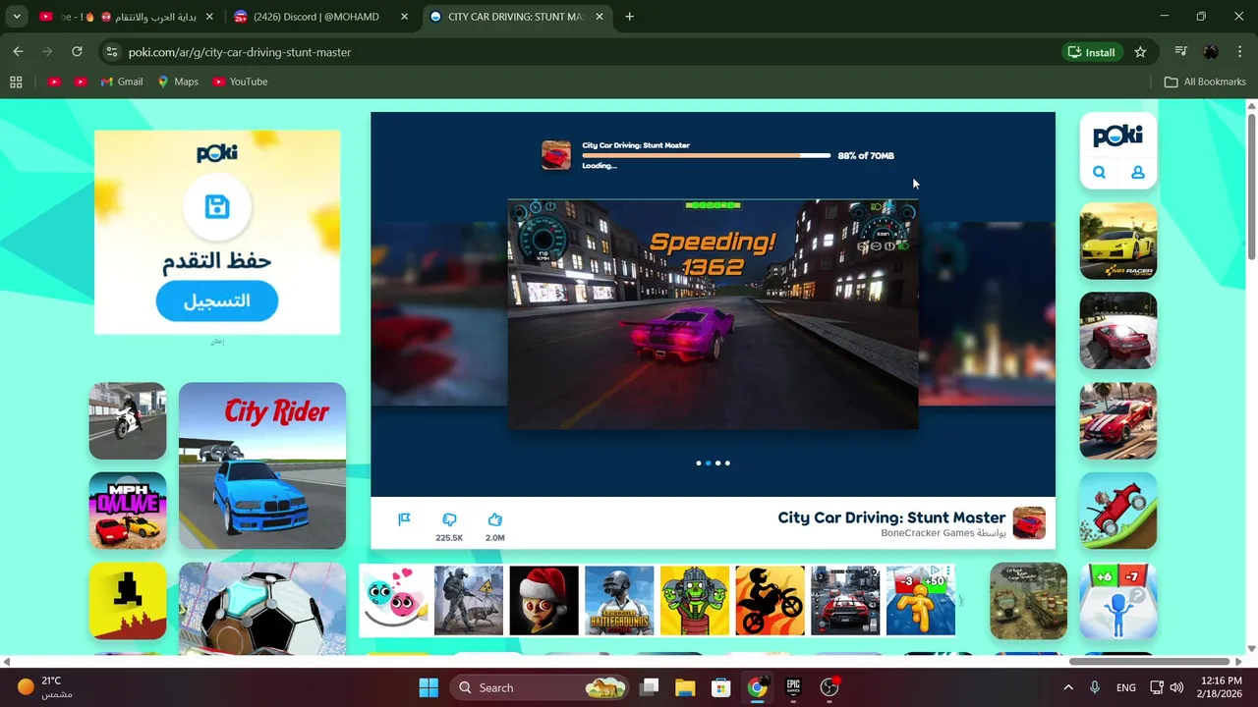Open City Car Driving game icon beside title
Viewport: 1258px width, 707px height.
pos(1029,523)
